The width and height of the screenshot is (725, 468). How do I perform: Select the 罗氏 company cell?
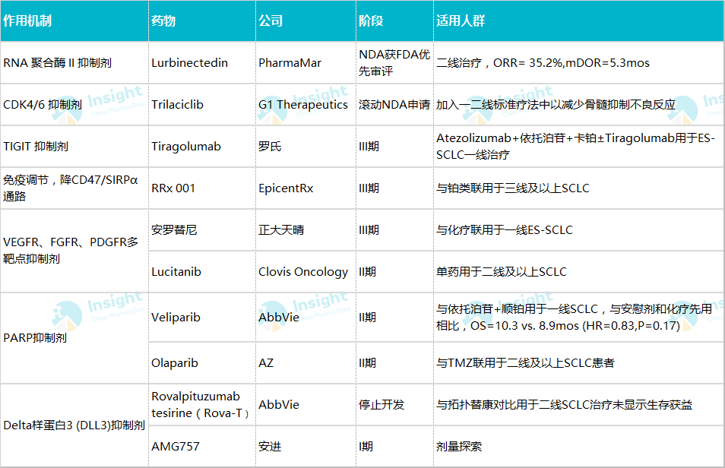(306, 147)
